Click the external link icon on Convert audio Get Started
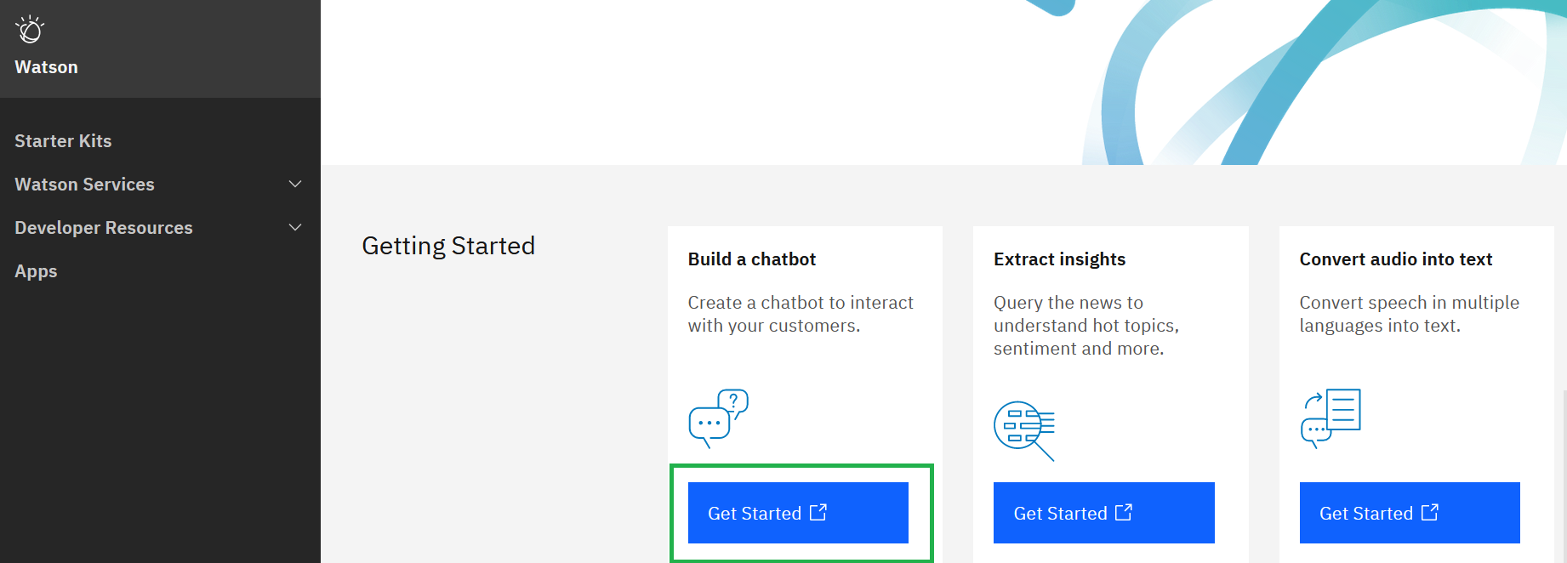The height and width of the screenshot is (563, 1567). pos(1429,511)
